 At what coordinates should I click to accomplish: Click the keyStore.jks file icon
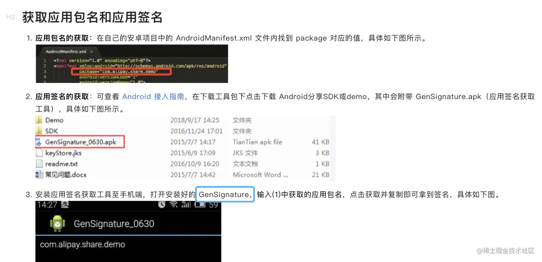(x=39, y=153)
